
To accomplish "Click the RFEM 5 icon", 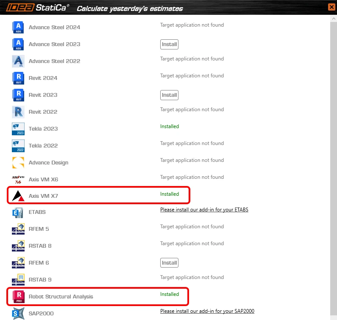I will tap(18, 229).
